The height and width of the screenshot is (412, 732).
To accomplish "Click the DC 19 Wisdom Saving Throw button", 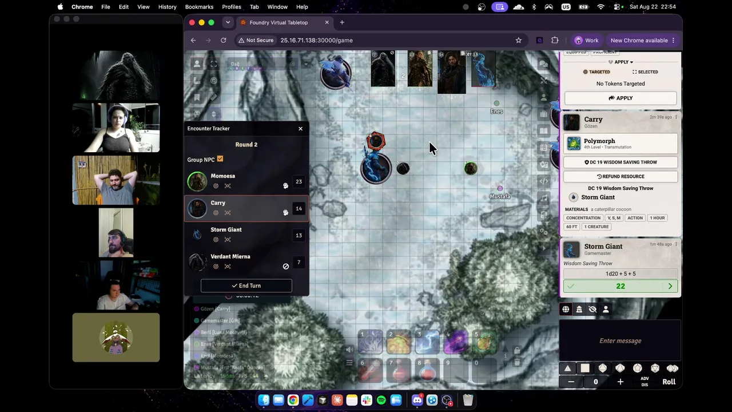I will pos(620,163).
